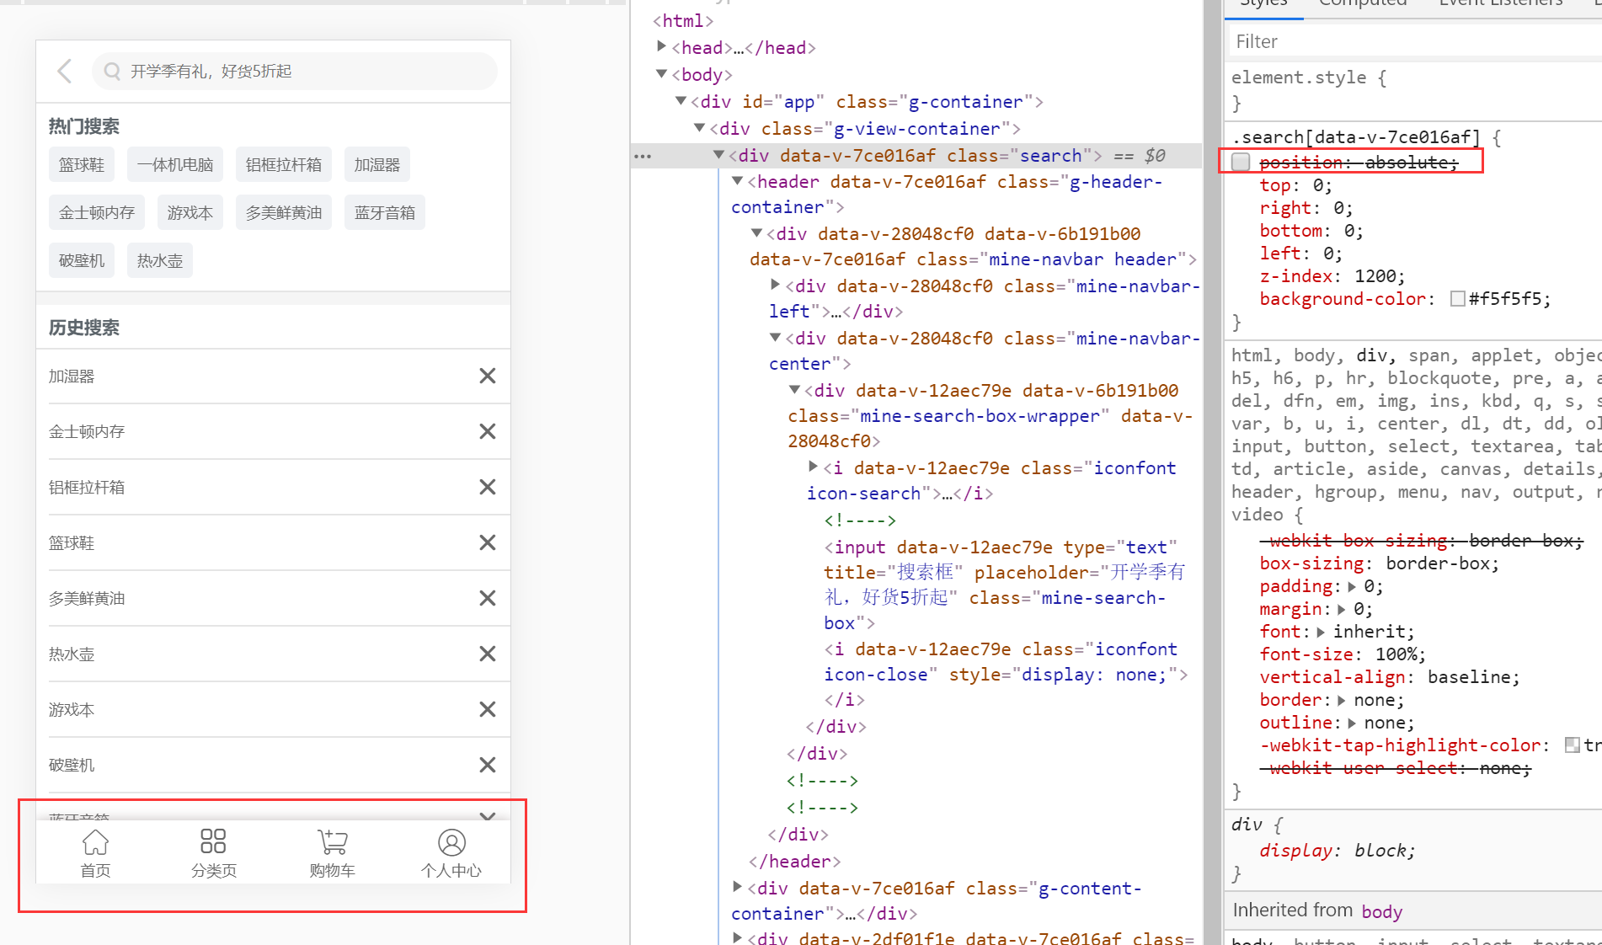This screenshot has width=1602, height=945.
Task: Collapse the mine-navbar header div node
Action: point(756,233)
